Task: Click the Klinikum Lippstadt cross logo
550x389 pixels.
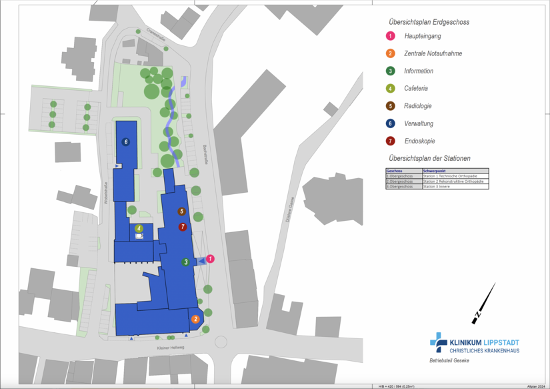Action: point(438,342)
